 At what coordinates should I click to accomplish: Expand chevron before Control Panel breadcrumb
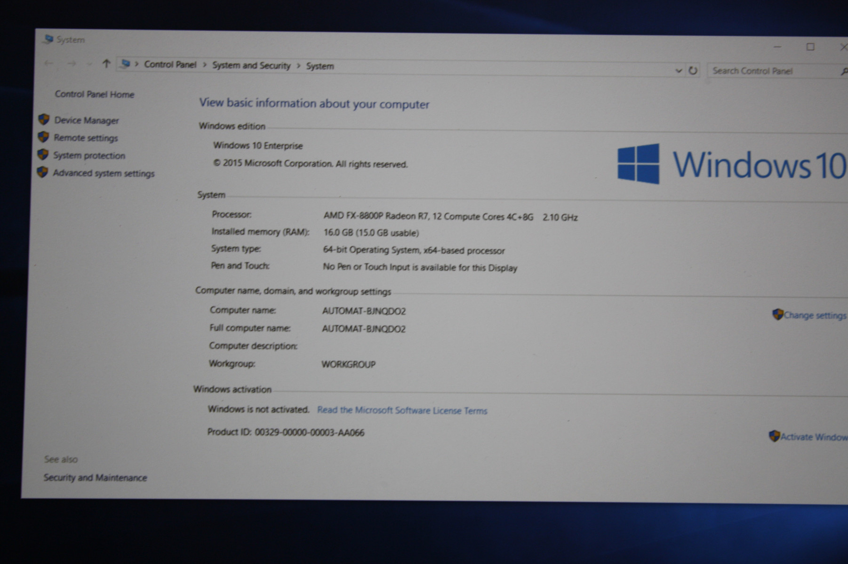(137, 64)
